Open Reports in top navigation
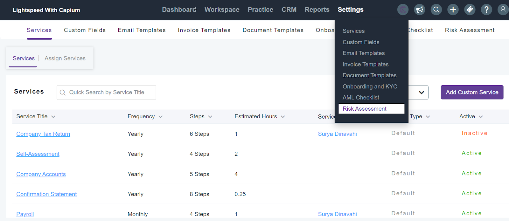 [x=317, y=10]
